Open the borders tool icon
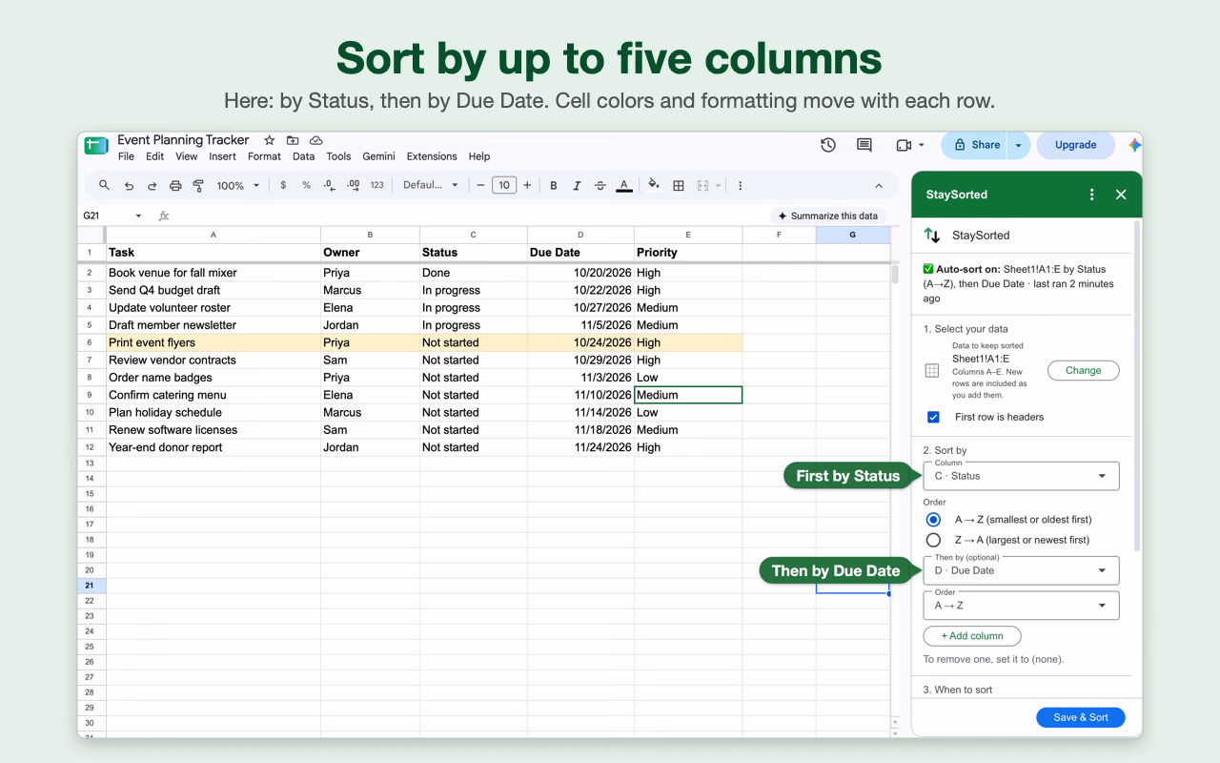 point(679,185)
